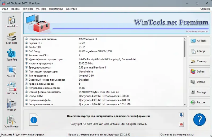
Task: Click the WinTools.net app icon in title bar
Action: pos(3,3)
